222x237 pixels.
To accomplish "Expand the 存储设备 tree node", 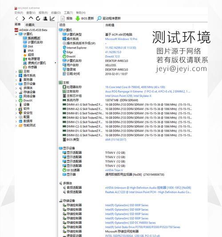I will point(16,92).
